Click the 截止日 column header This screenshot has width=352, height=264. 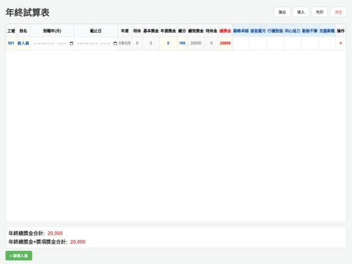tap(96, 31)
